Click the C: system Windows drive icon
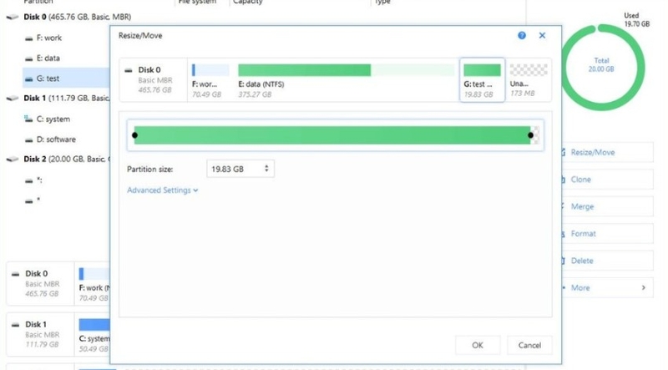668x370 pixels. [28, 119]
